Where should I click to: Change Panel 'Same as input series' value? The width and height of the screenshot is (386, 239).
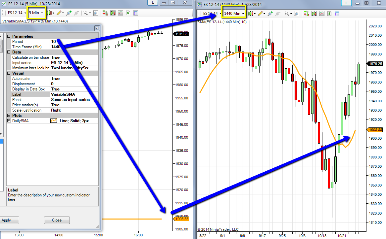click(x=74, y=100)
